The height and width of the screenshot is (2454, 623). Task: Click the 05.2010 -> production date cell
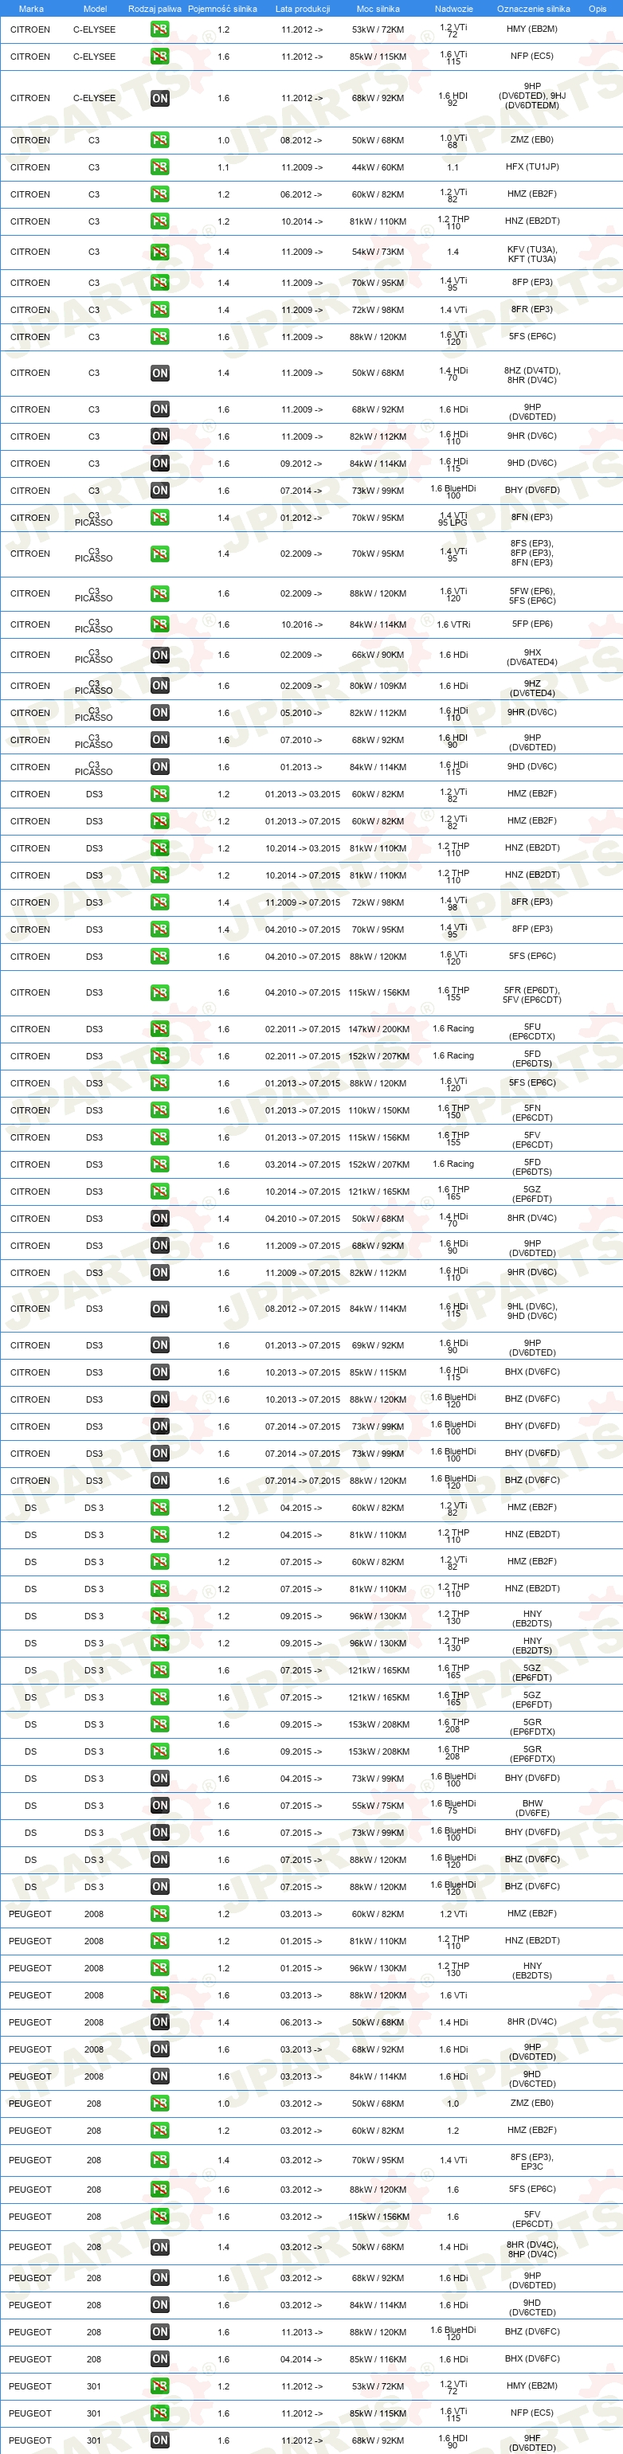(301, 713)
